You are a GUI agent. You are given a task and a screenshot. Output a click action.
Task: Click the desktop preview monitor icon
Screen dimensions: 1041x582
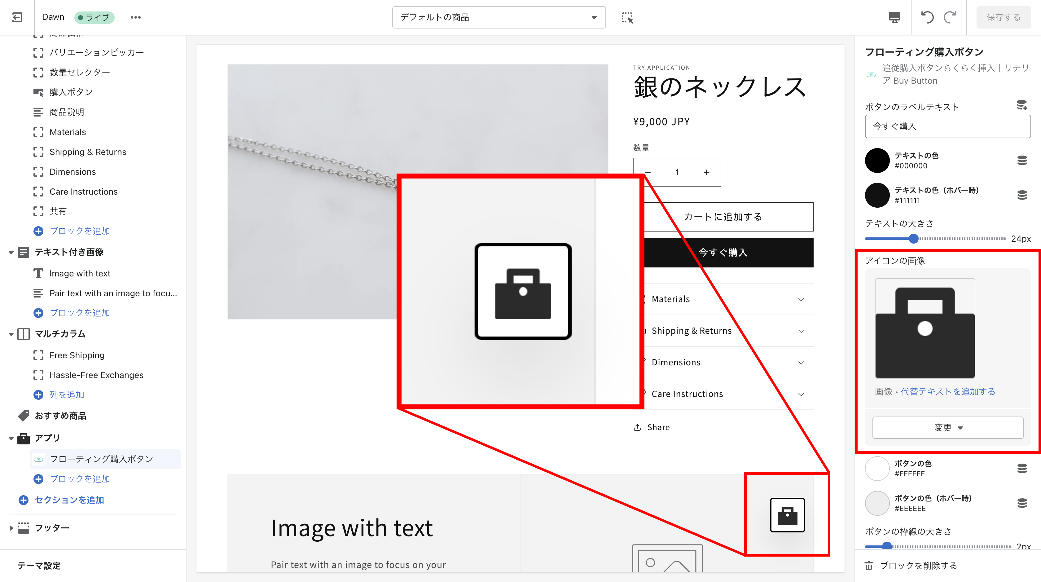894,17
